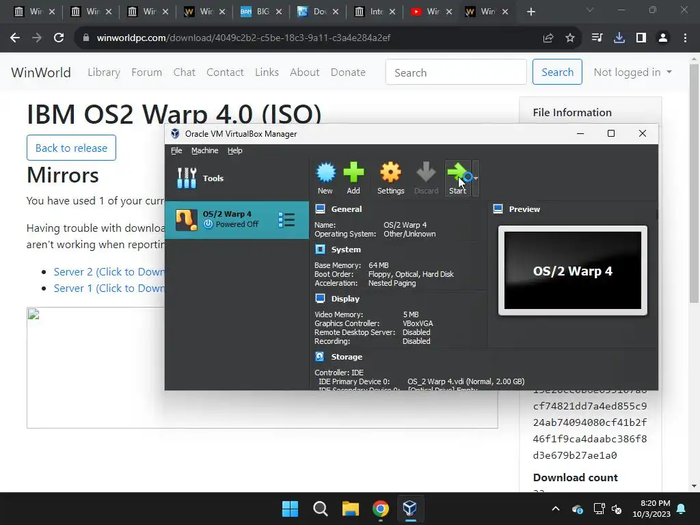Open Windows Start menu
Image resolution: width=700 pixels, height=525 pixels.
[x=290, y=509]
